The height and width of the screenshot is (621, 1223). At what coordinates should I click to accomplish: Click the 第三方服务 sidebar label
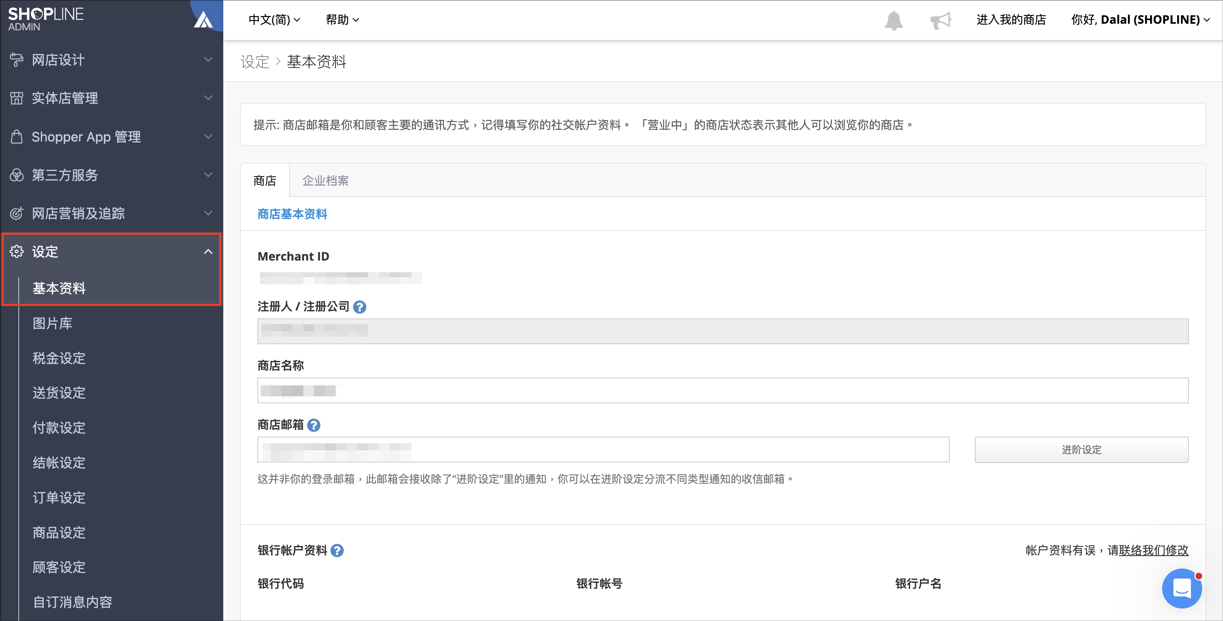65,175
